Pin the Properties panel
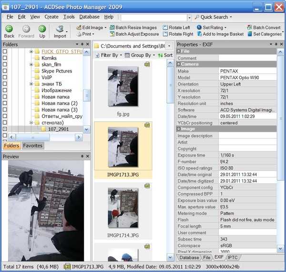Screen dimensions: 286x272 pos(276,44)
